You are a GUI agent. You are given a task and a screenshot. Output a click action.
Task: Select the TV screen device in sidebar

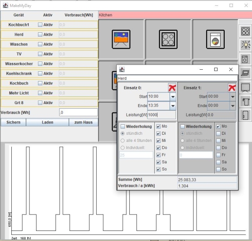click(245, 88)
